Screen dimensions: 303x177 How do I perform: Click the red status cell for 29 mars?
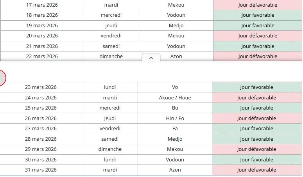[256, 149]
